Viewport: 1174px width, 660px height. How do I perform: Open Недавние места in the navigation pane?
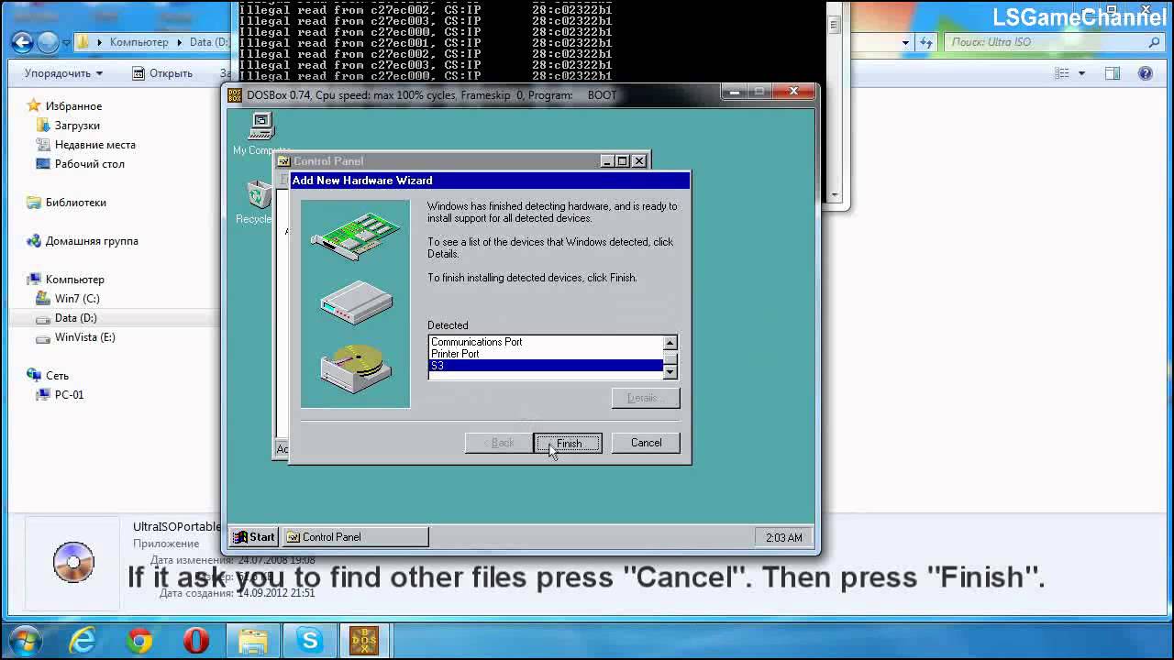pyautogui.click(x=94, y=145)
